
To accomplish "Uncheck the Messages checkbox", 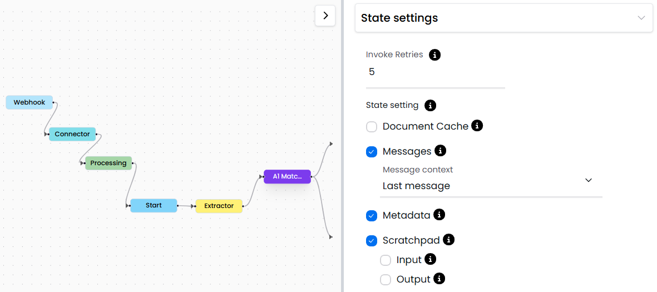I will tap(372, 152).
